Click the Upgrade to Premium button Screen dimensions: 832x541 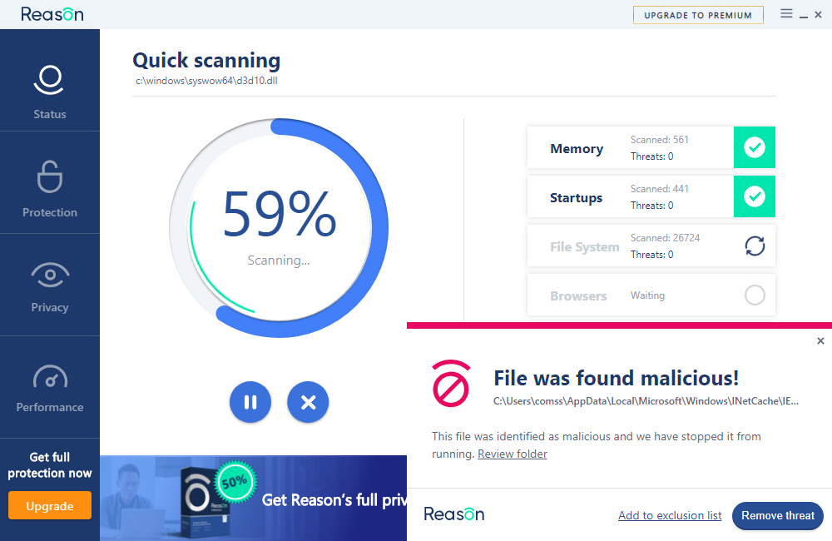698,15
